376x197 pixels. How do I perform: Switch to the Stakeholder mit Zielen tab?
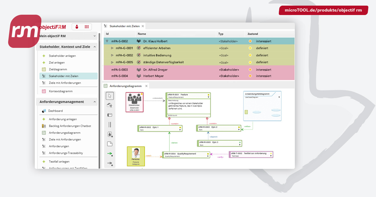click(x=124, y=26)
